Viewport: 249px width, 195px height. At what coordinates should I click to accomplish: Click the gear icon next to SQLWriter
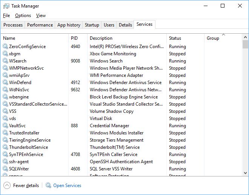5,169
